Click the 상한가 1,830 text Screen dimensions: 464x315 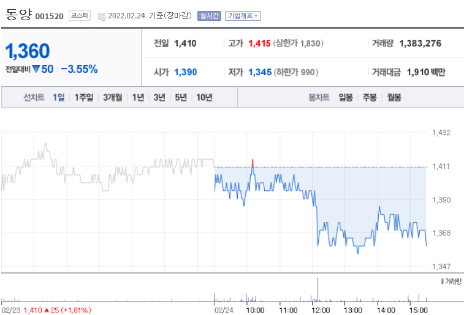pos(299,43)
